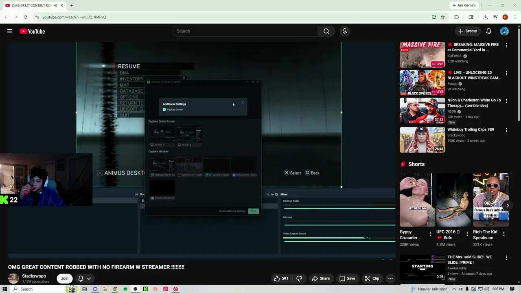
Task: Open Swagg BLACKOUT WINSTREAK live thumbnail
Action: tap(422, 83)
